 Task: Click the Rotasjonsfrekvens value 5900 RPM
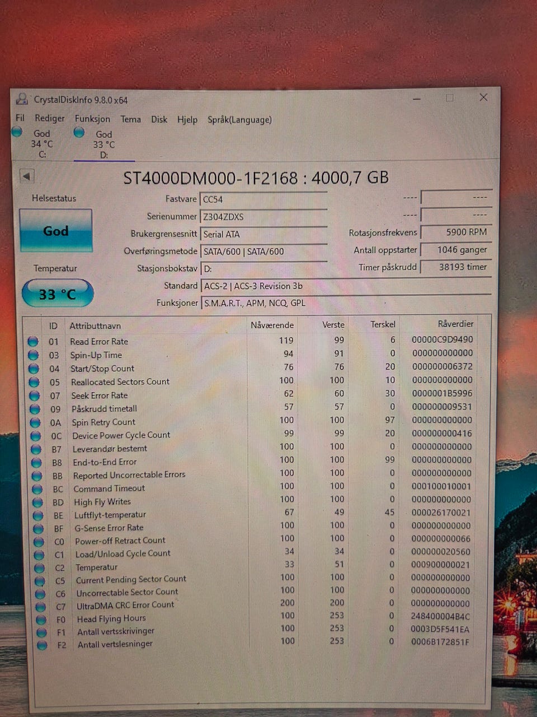click(x=456, y=232)
